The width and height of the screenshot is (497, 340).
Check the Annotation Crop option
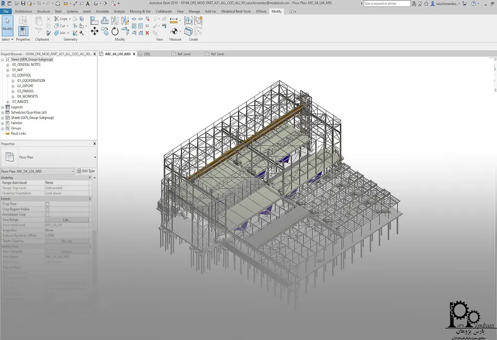(x=47, y=214)
